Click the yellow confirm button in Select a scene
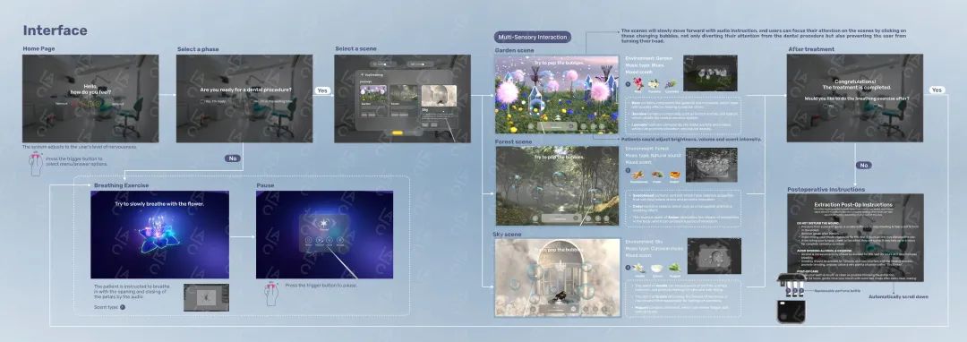Viewport: 967px width, 342px height. point(398,133)
